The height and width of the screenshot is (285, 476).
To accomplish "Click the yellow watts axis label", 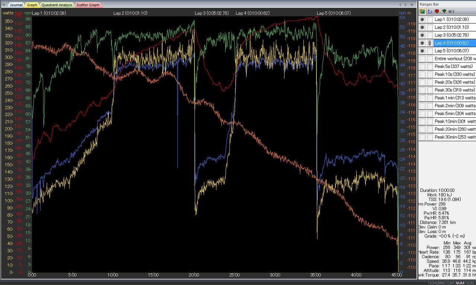I will [8, 13].
